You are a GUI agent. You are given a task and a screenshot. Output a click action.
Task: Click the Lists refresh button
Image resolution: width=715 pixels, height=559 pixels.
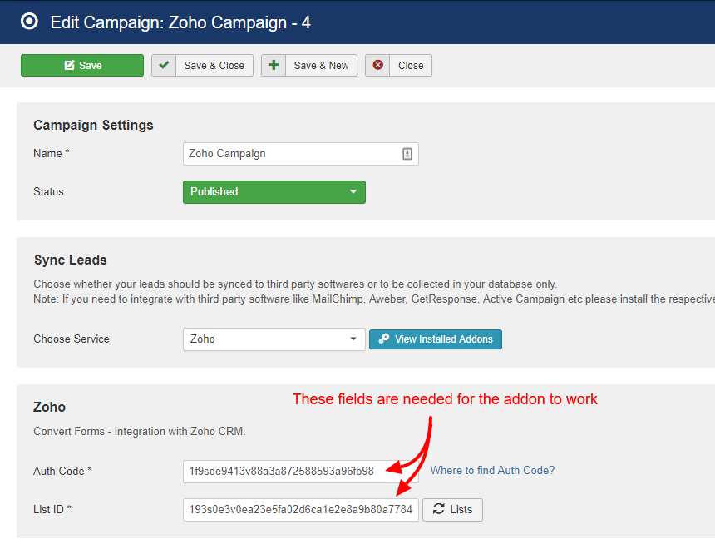pos(452,510)
